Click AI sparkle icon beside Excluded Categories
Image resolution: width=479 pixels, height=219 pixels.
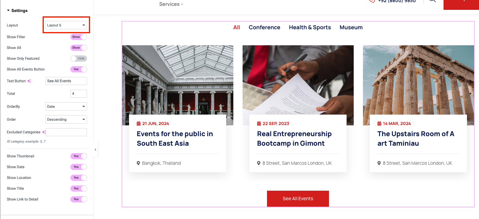pos(44,132)
